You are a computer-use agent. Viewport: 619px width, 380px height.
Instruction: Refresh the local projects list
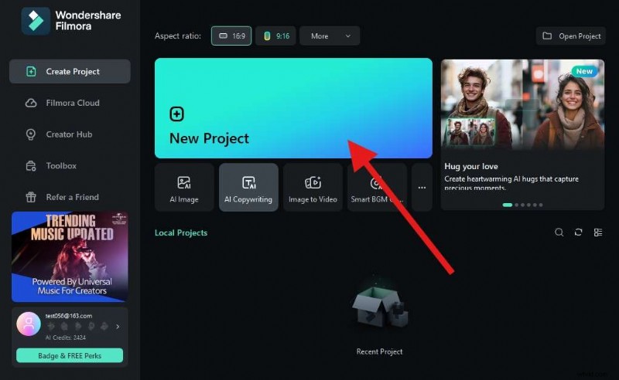[578, 232]
